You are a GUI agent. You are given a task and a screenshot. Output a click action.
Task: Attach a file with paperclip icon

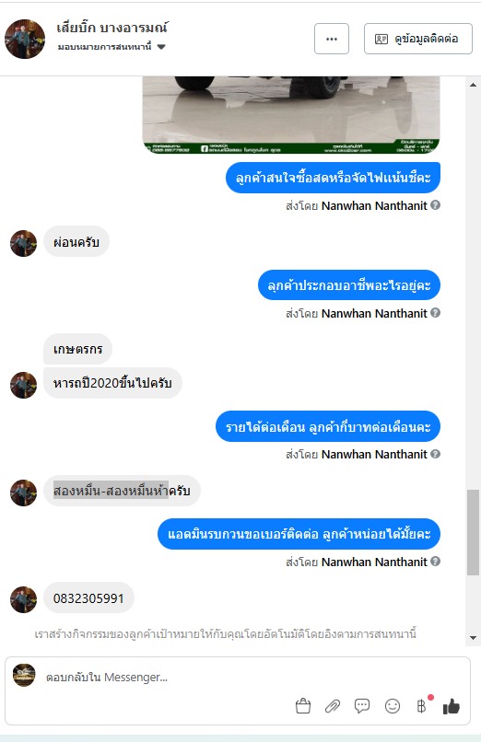tap(333, 706)
